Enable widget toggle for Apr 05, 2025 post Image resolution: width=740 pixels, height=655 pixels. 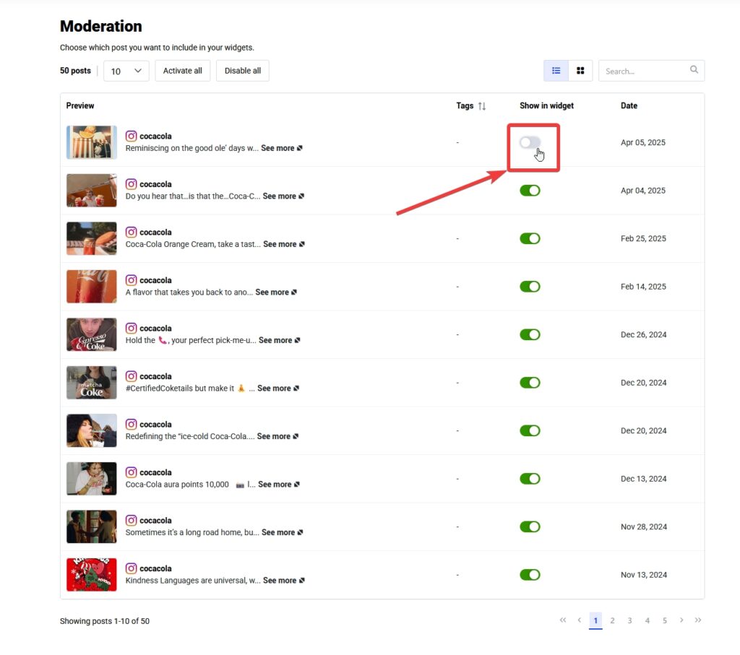(x=530, y=142)
